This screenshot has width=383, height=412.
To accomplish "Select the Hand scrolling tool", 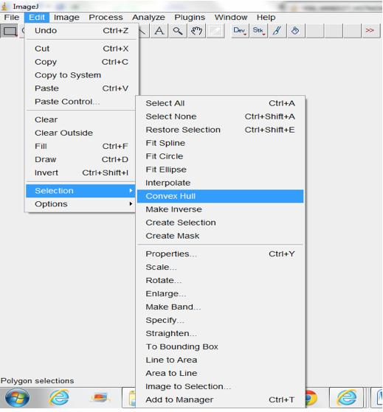I will pyautogui.click(x=196, y=31).
